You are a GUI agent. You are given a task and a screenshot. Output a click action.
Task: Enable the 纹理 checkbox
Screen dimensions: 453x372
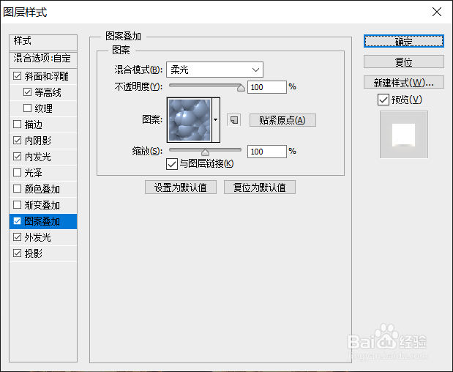[x=27, y=108]
